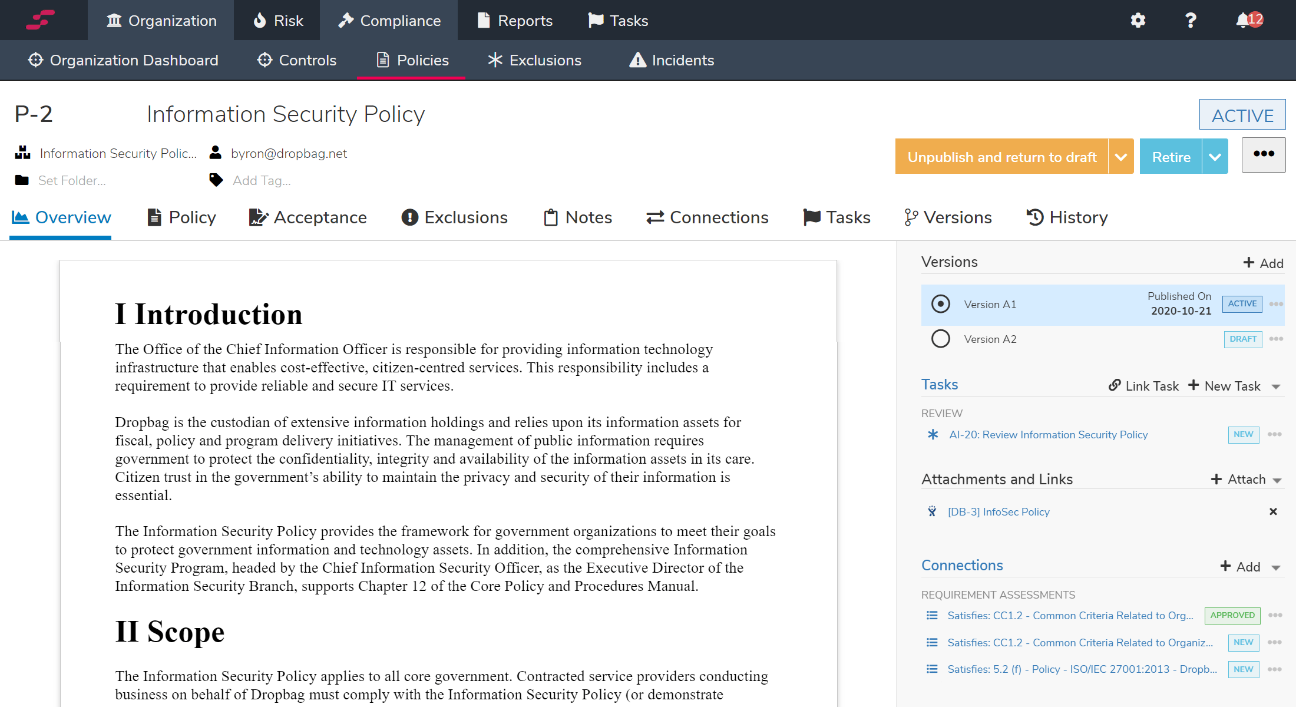Expand the New Task dropdown caret
1296x707 pixels.
tap(1276, 387)
